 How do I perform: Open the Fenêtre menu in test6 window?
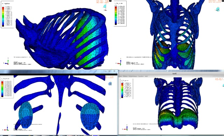click(141, 76)
